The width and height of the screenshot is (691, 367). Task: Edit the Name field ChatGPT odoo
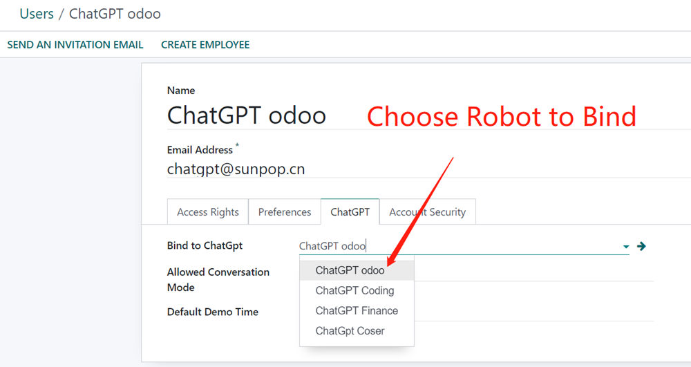click(x=247, y=115)
